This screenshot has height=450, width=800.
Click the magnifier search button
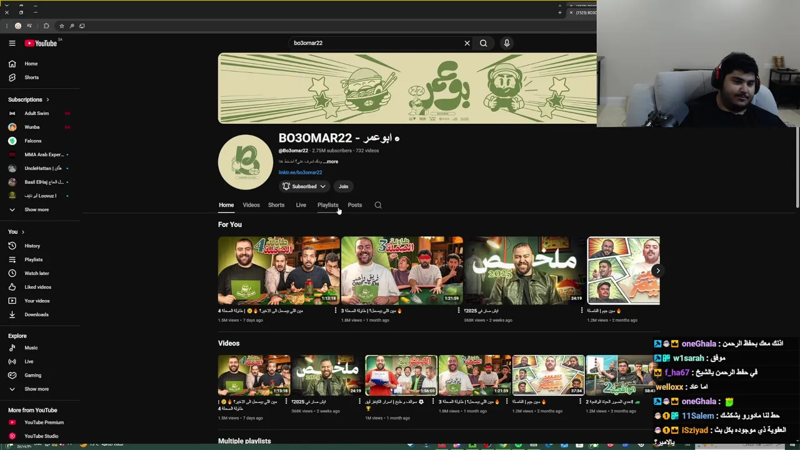tap(483, 43)
